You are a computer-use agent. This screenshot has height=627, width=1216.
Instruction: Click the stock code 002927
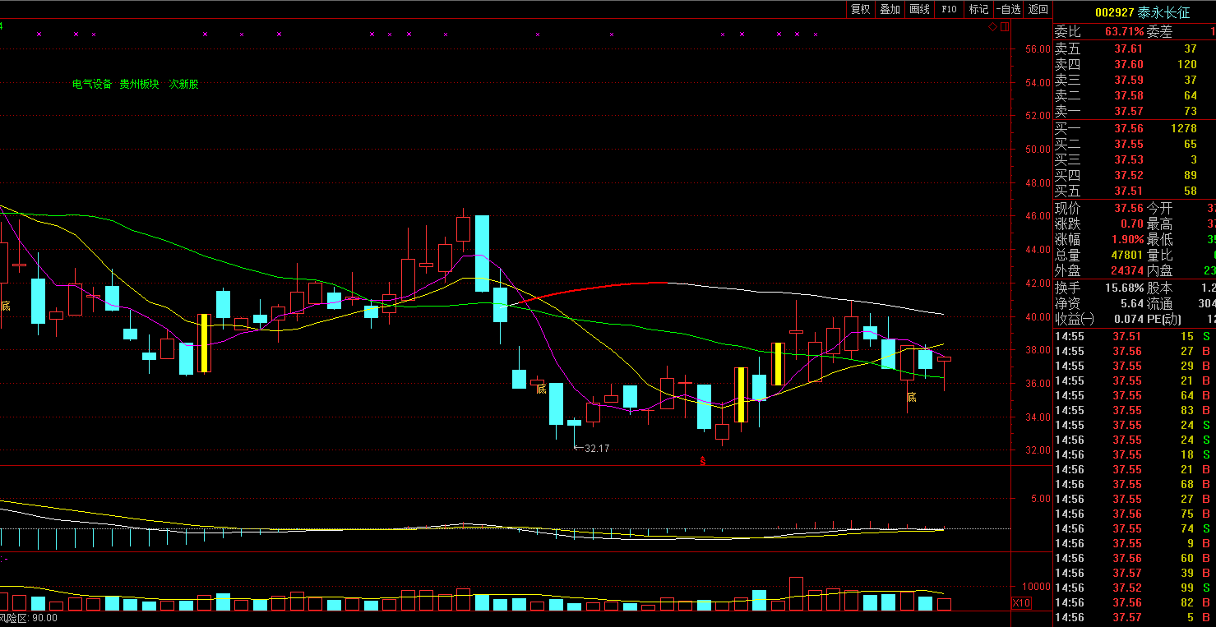tap(1114, 12)
